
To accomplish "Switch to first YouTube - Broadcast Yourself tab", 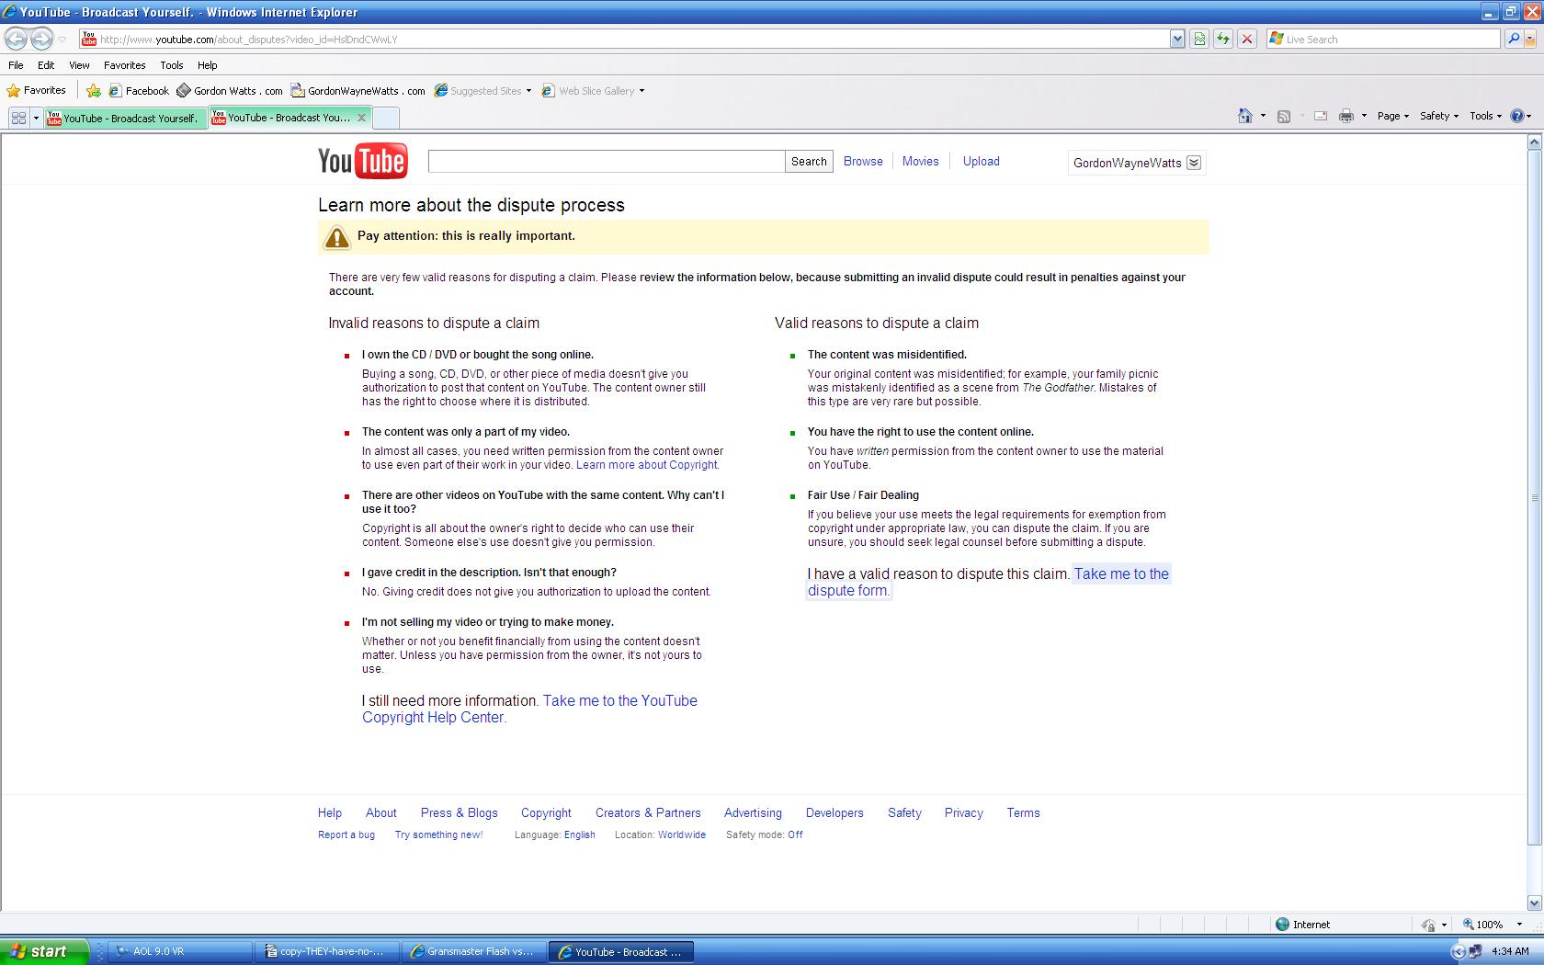I will [x=126, y=118].
